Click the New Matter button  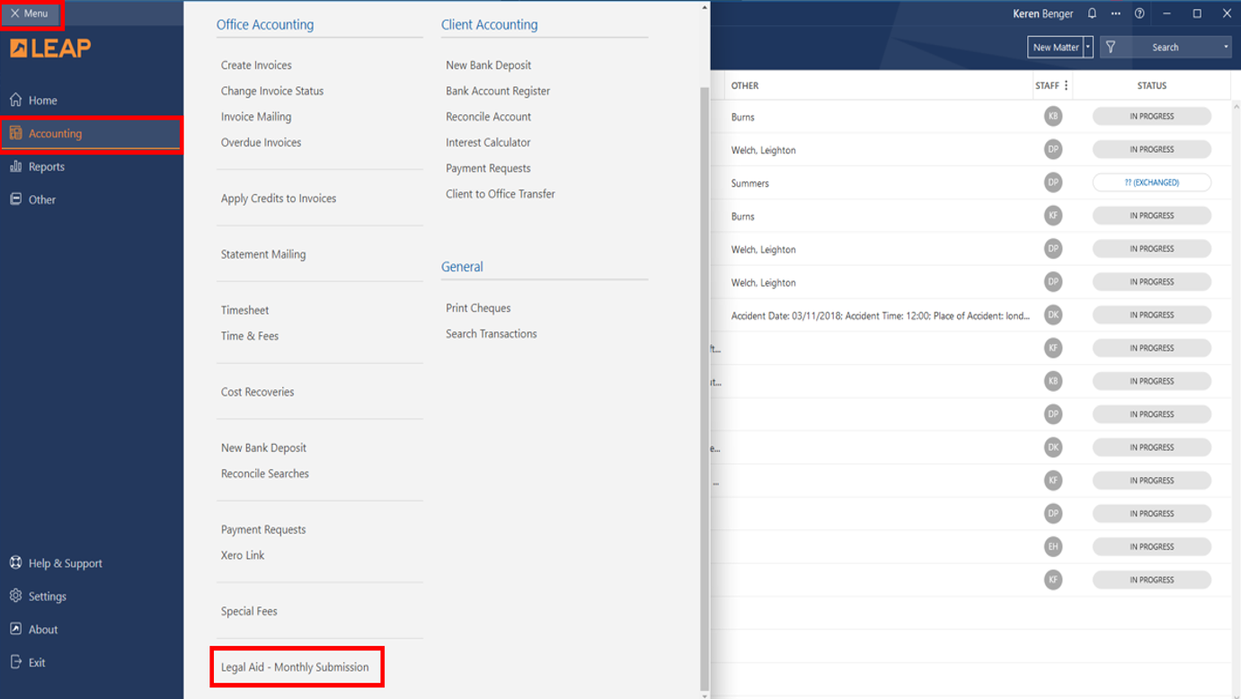click(1055, 48)
